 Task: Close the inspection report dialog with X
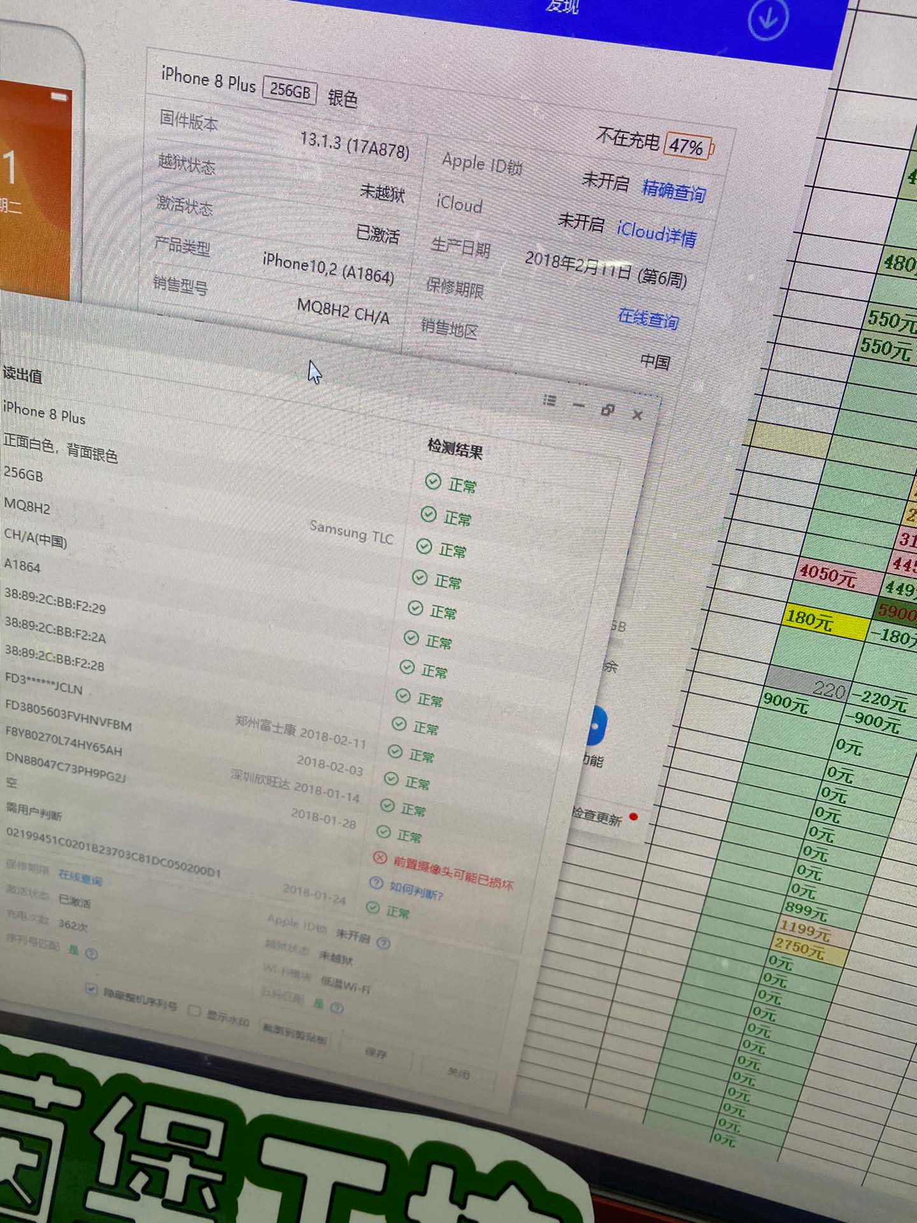(x=637, y=415)
